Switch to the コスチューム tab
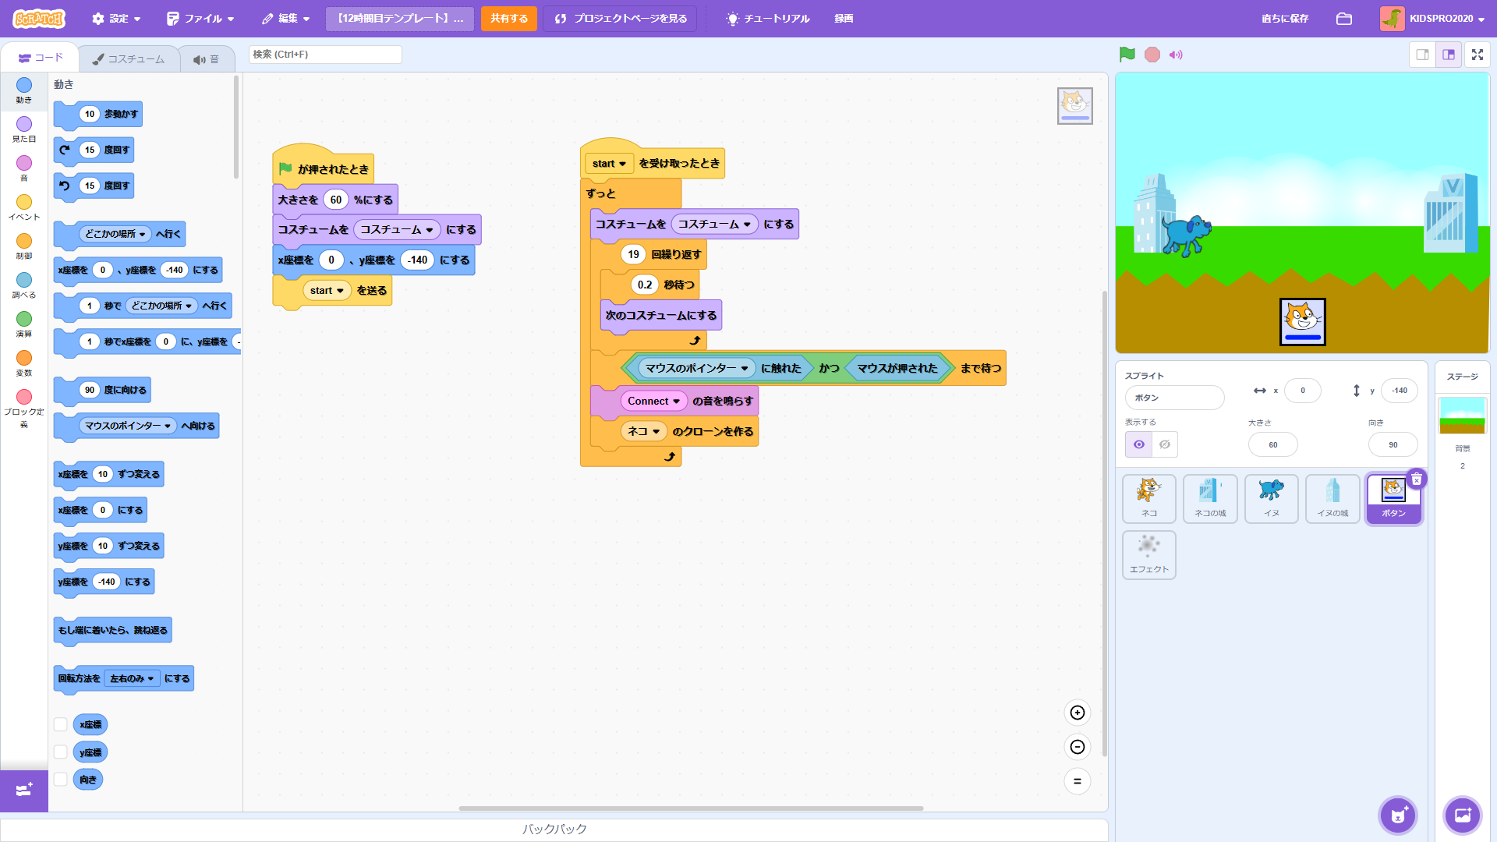 point(129,58)
